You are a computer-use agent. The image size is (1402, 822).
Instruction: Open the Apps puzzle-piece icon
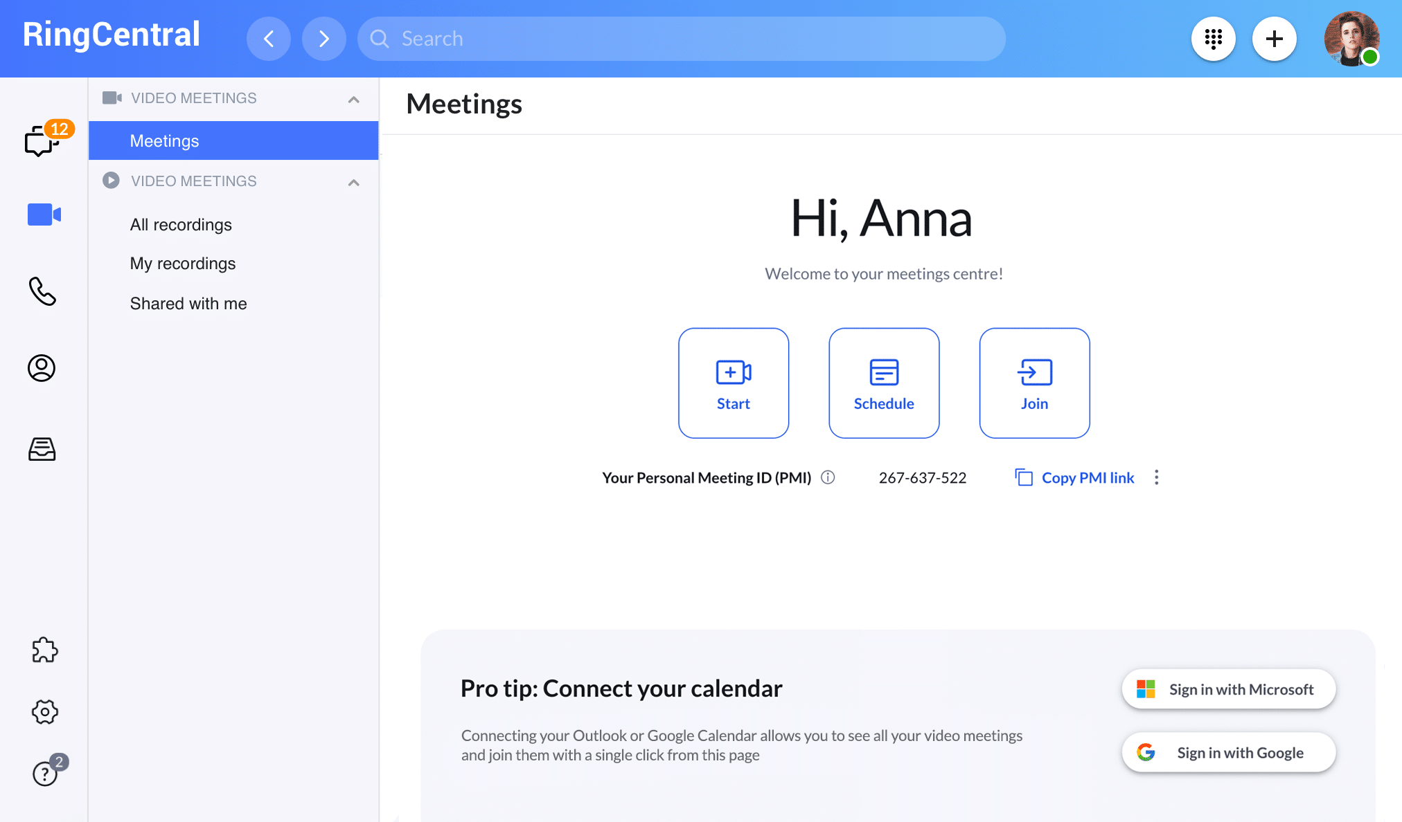[44, 650]
